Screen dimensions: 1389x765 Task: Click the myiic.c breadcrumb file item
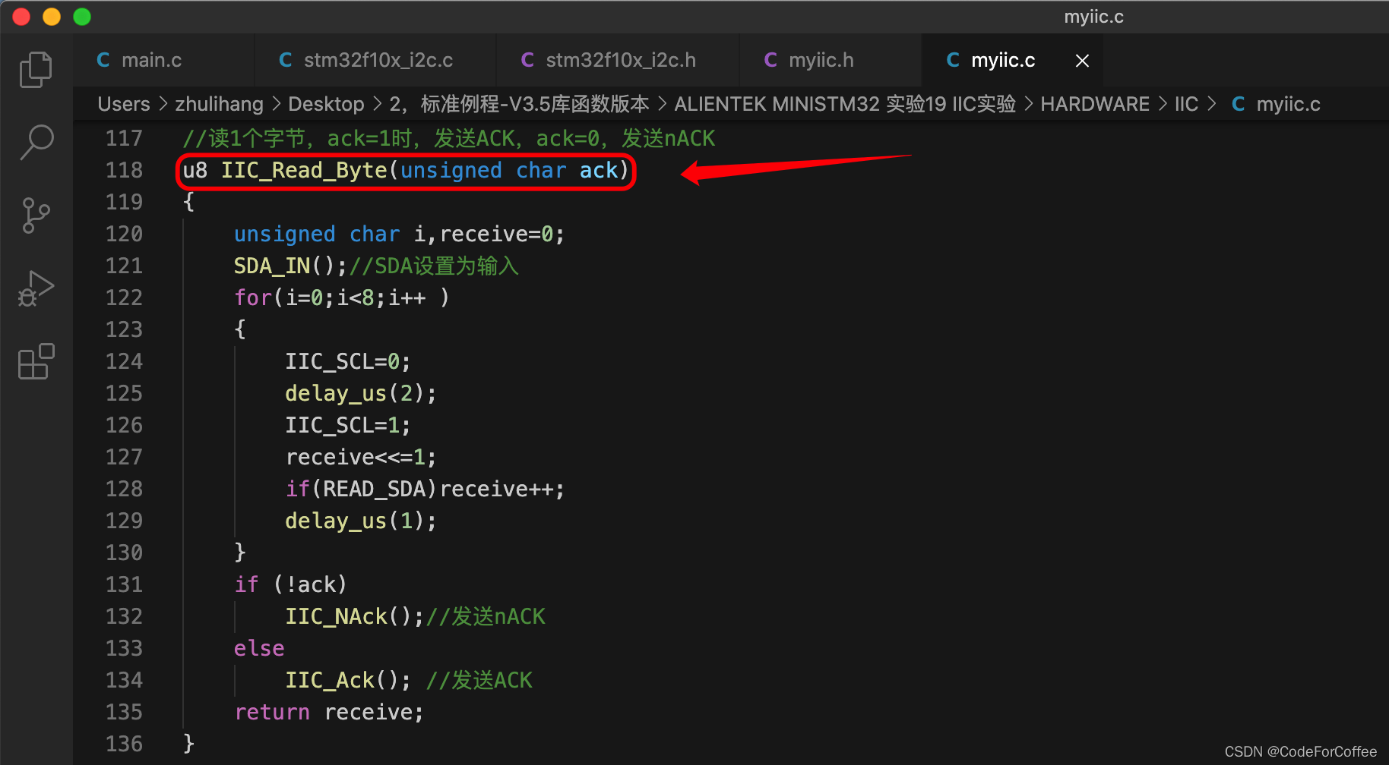click(1287, 104)
